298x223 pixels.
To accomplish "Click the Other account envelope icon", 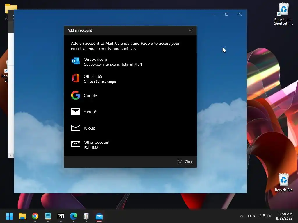I will point(75,144).
